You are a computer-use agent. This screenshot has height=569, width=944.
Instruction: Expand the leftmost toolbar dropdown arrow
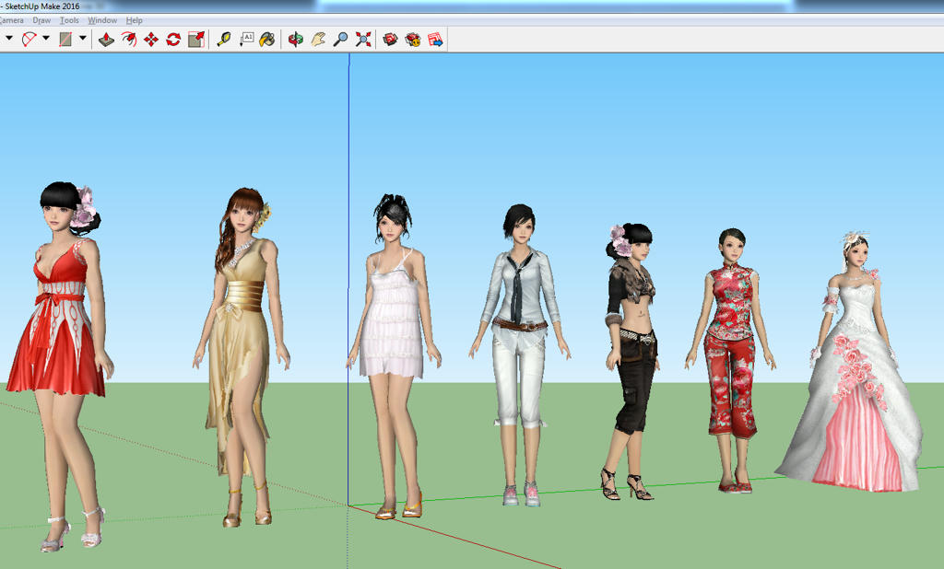coord(8,38)
